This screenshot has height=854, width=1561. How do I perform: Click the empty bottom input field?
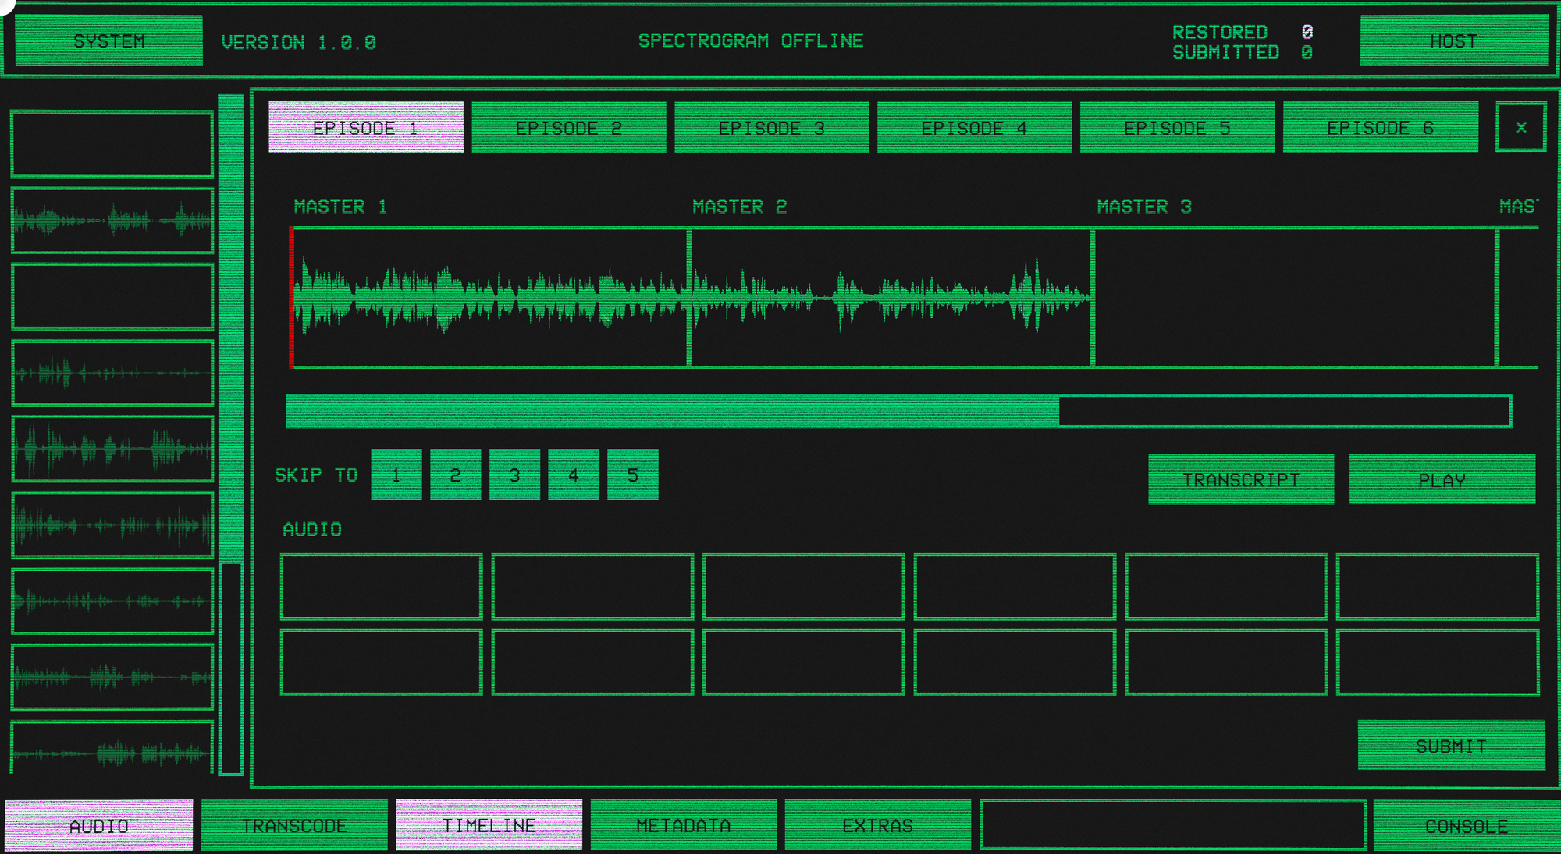1172,825
